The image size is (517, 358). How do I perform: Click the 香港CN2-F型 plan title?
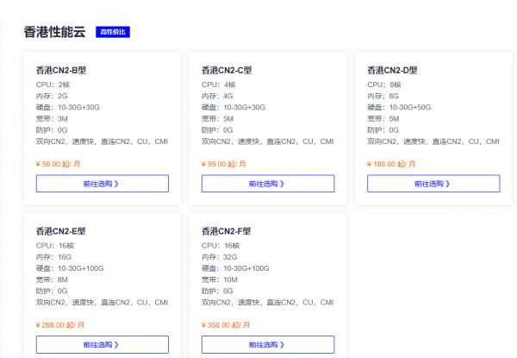coord(226,231)
